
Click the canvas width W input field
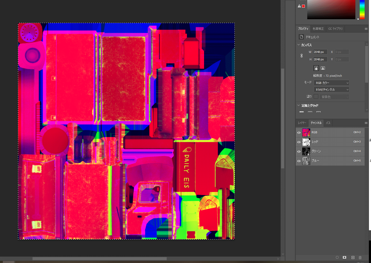320,52
